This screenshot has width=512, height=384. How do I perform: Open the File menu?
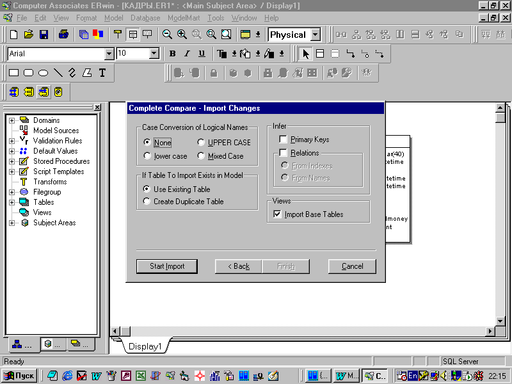point(22,18)
